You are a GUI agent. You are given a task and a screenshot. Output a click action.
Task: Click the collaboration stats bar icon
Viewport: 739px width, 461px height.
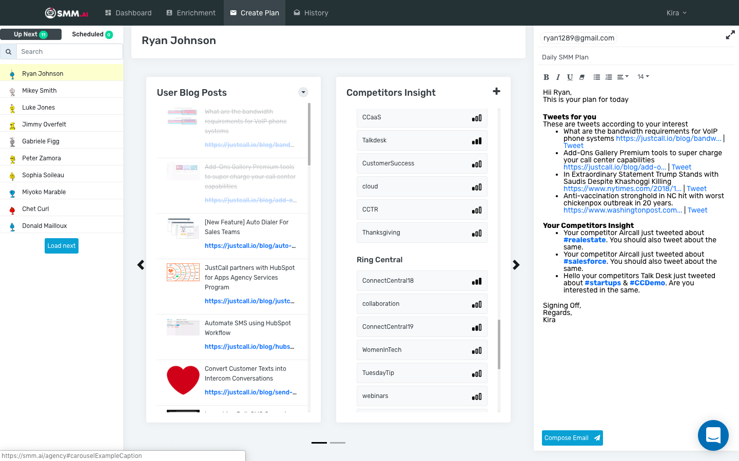pos(477,304)
